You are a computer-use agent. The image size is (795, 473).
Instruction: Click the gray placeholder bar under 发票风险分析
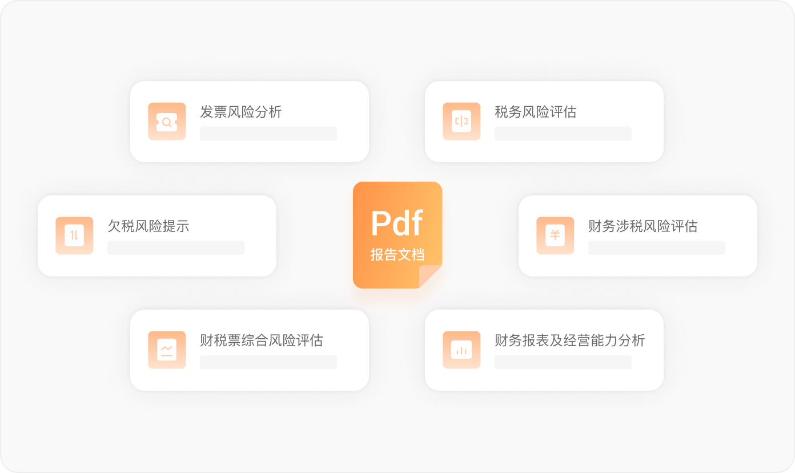268,134
